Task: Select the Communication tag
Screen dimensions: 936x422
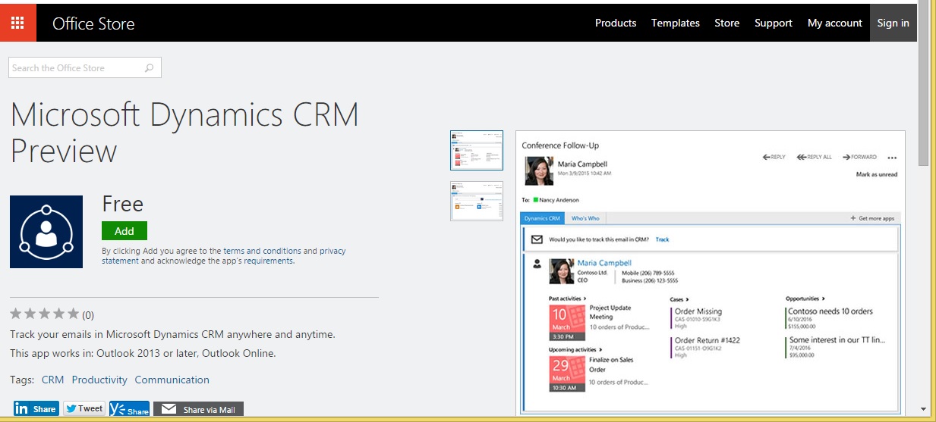Action: [172, 380]
